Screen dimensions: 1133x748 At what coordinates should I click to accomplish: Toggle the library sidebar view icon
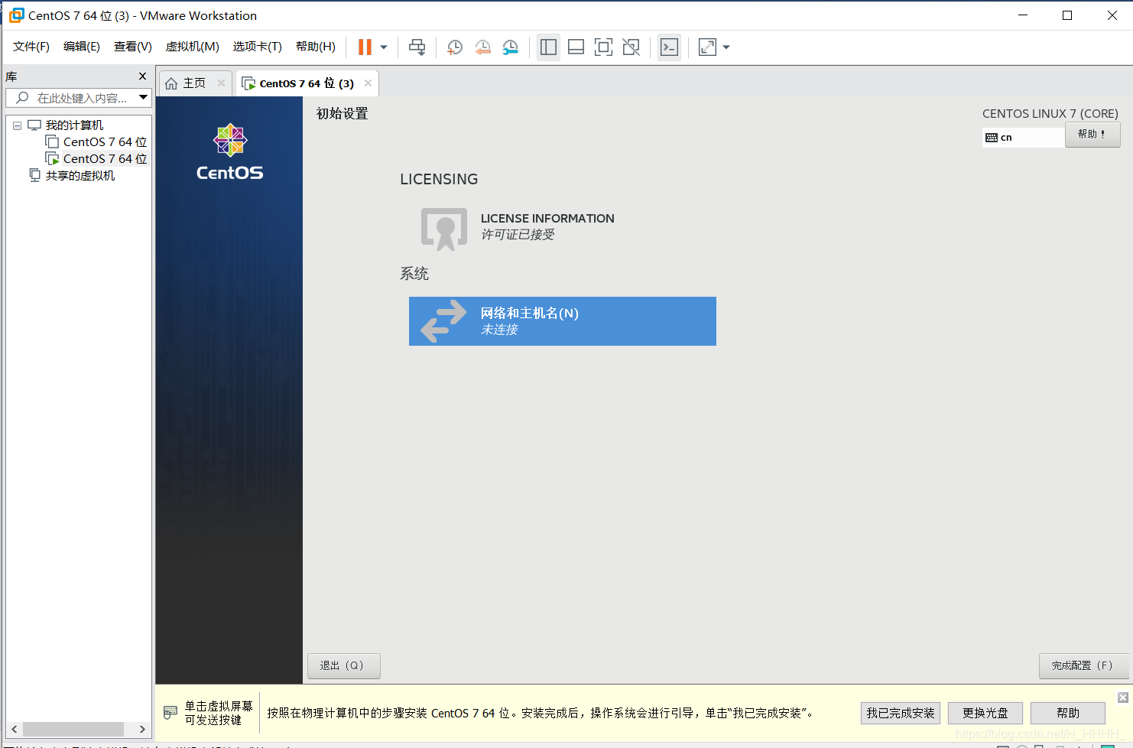pos(548,47)
